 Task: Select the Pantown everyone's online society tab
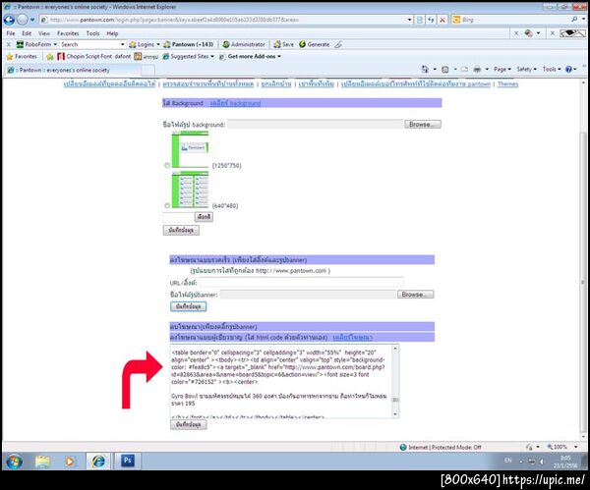click(x=72, y=70)
